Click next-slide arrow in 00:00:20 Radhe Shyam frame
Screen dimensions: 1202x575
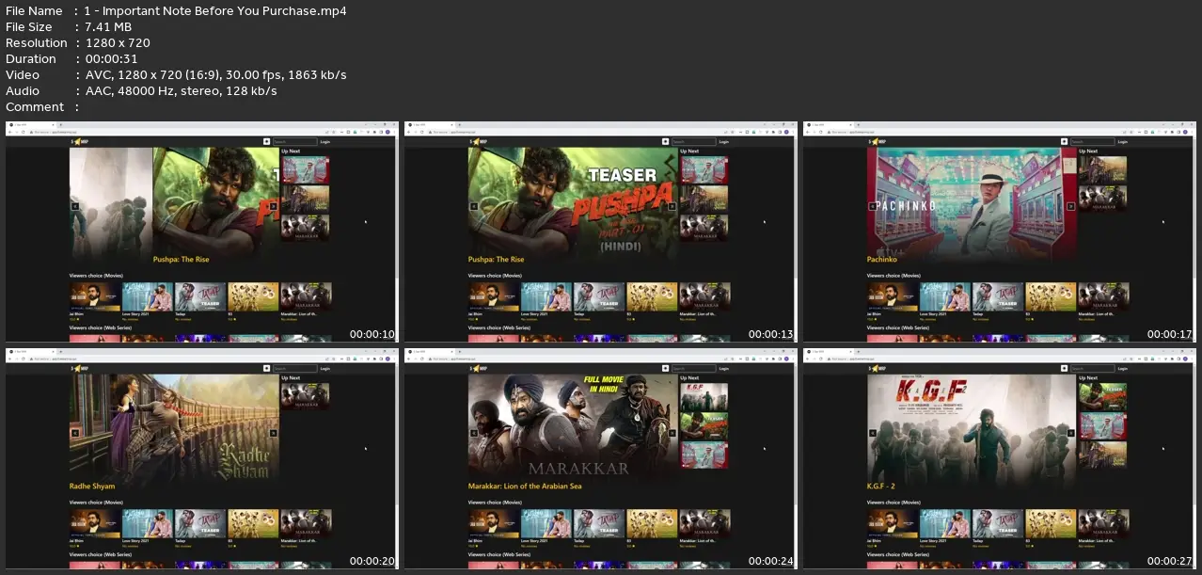pyautogui.click(x=274, y=433)
